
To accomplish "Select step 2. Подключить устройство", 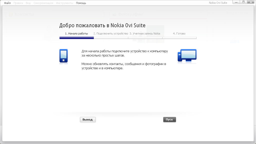I will (111, 33).
